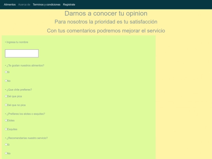Click the 'Darnos a conocer tu opinion' heading
The image size is (212, 159).
point(106,13)
